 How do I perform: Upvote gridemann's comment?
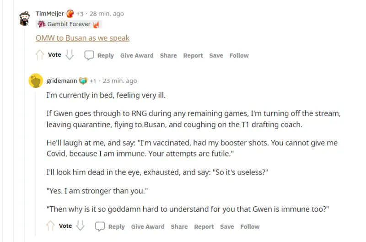pos(51,226)
